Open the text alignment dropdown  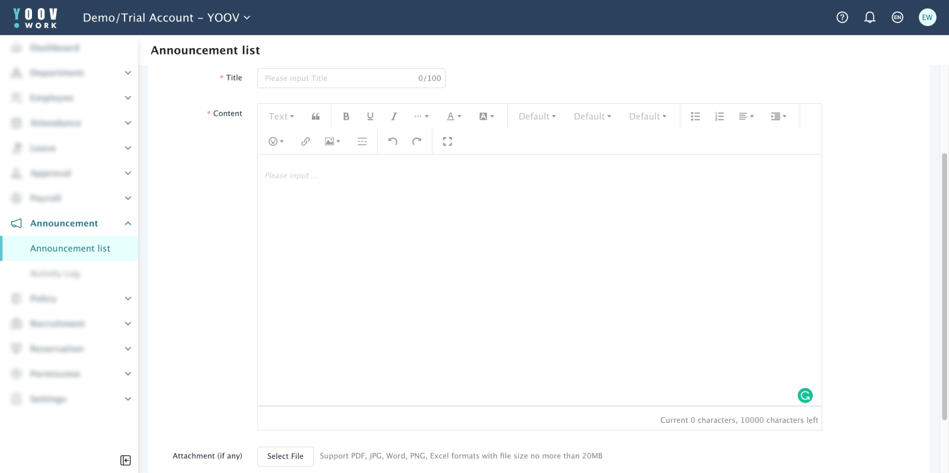(x=746, y=117)
